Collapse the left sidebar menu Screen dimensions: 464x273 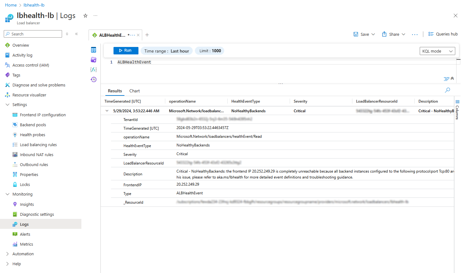pyautogui.click(x=76, y=34)
